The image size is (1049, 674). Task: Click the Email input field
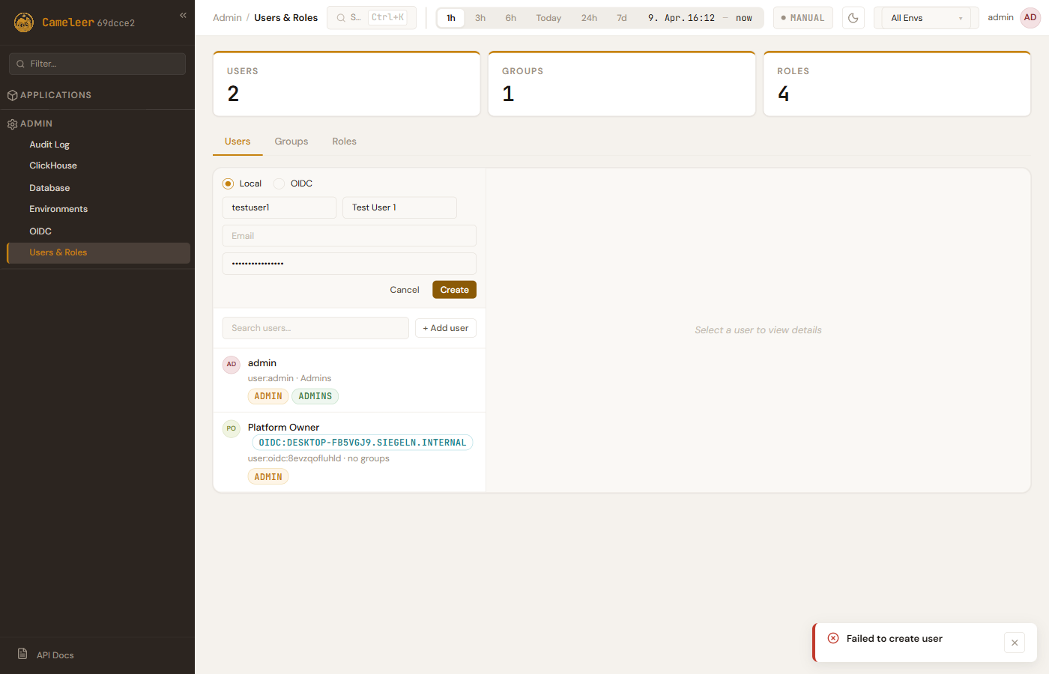[x=349, y=236]
